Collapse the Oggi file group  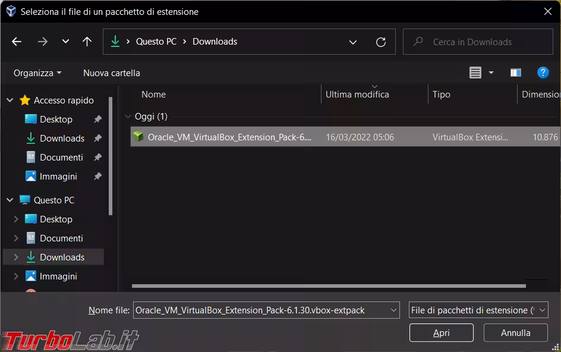128,117
